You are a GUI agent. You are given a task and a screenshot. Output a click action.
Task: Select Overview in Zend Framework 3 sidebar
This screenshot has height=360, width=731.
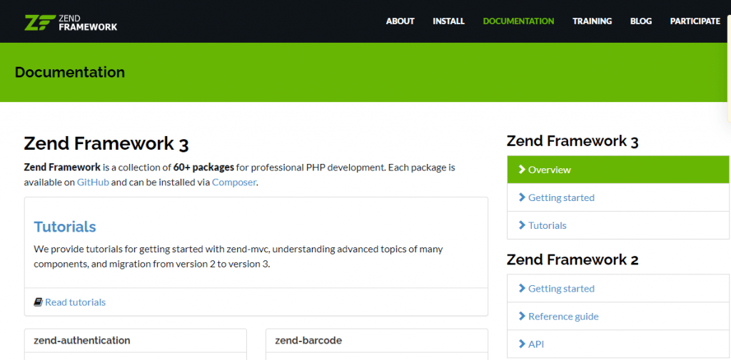click(x=618, y=170)
